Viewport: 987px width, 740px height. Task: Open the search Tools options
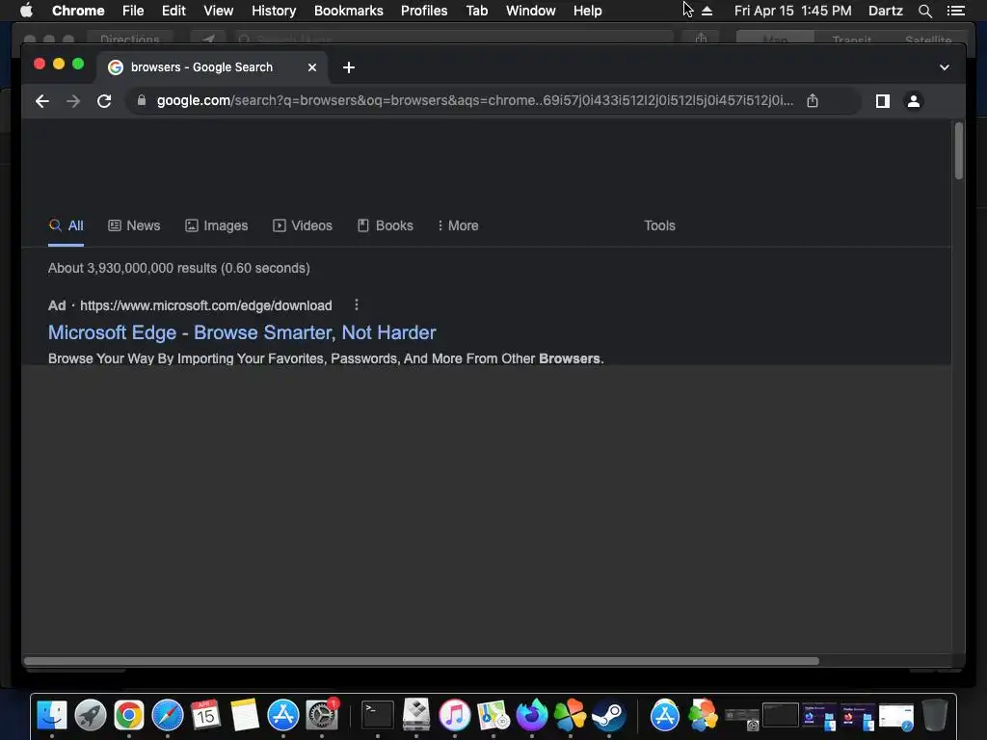click(659, 225)
